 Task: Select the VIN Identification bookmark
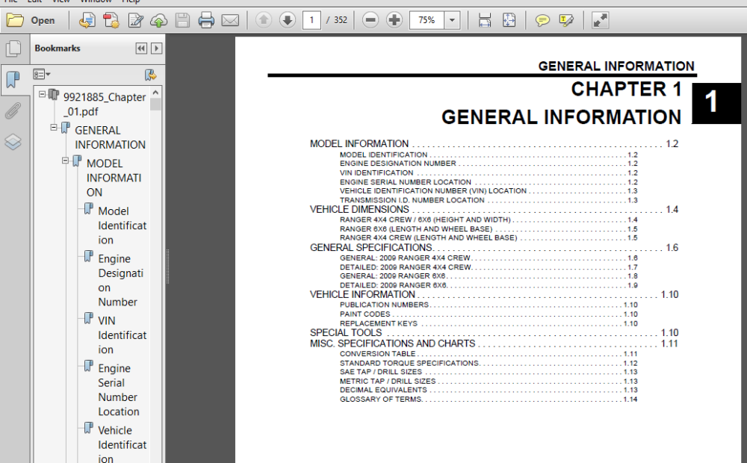(122, 335)
